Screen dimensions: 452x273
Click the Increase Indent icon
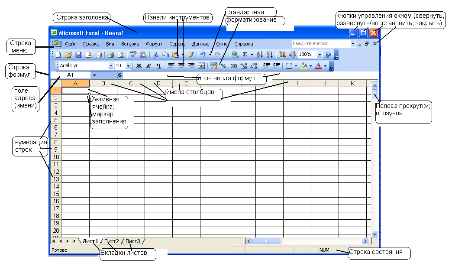[x=276, y=66]
